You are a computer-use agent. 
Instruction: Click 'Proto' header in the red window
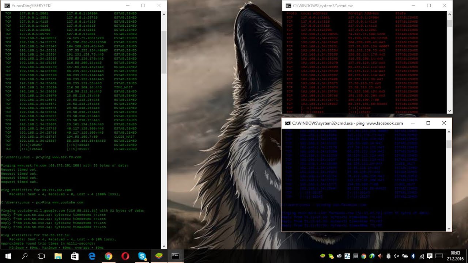[291, 14]
